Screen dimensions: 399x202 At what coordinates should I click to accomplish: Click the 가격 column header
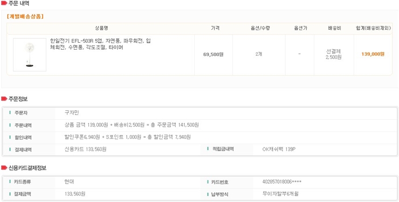(x=215, y=28)
